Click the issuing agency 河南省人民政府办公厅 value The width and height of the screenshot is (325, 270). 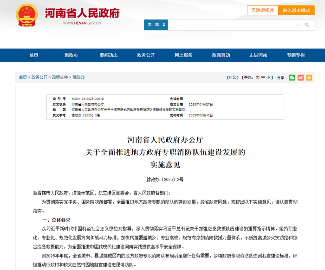coord(88,104)
